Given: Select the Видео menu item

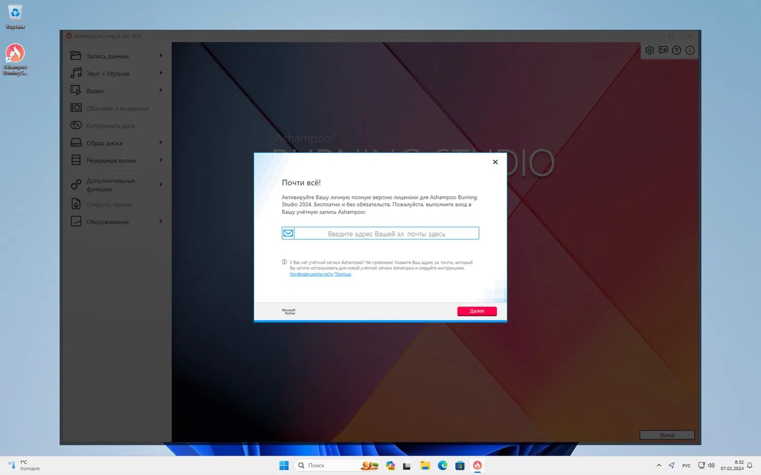Looking at the screenshot, I should point(117,91).
